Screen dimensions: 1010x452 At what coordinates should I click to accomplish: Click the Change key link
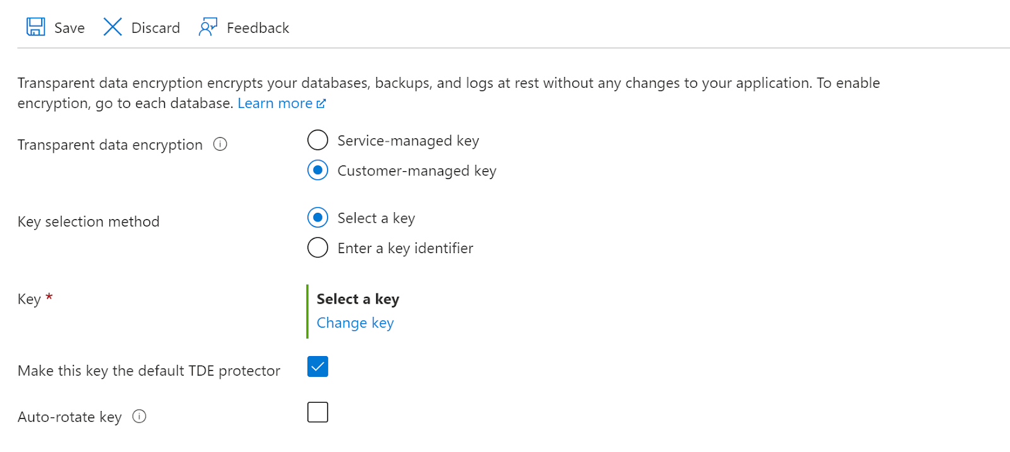(x=355, y=323)
